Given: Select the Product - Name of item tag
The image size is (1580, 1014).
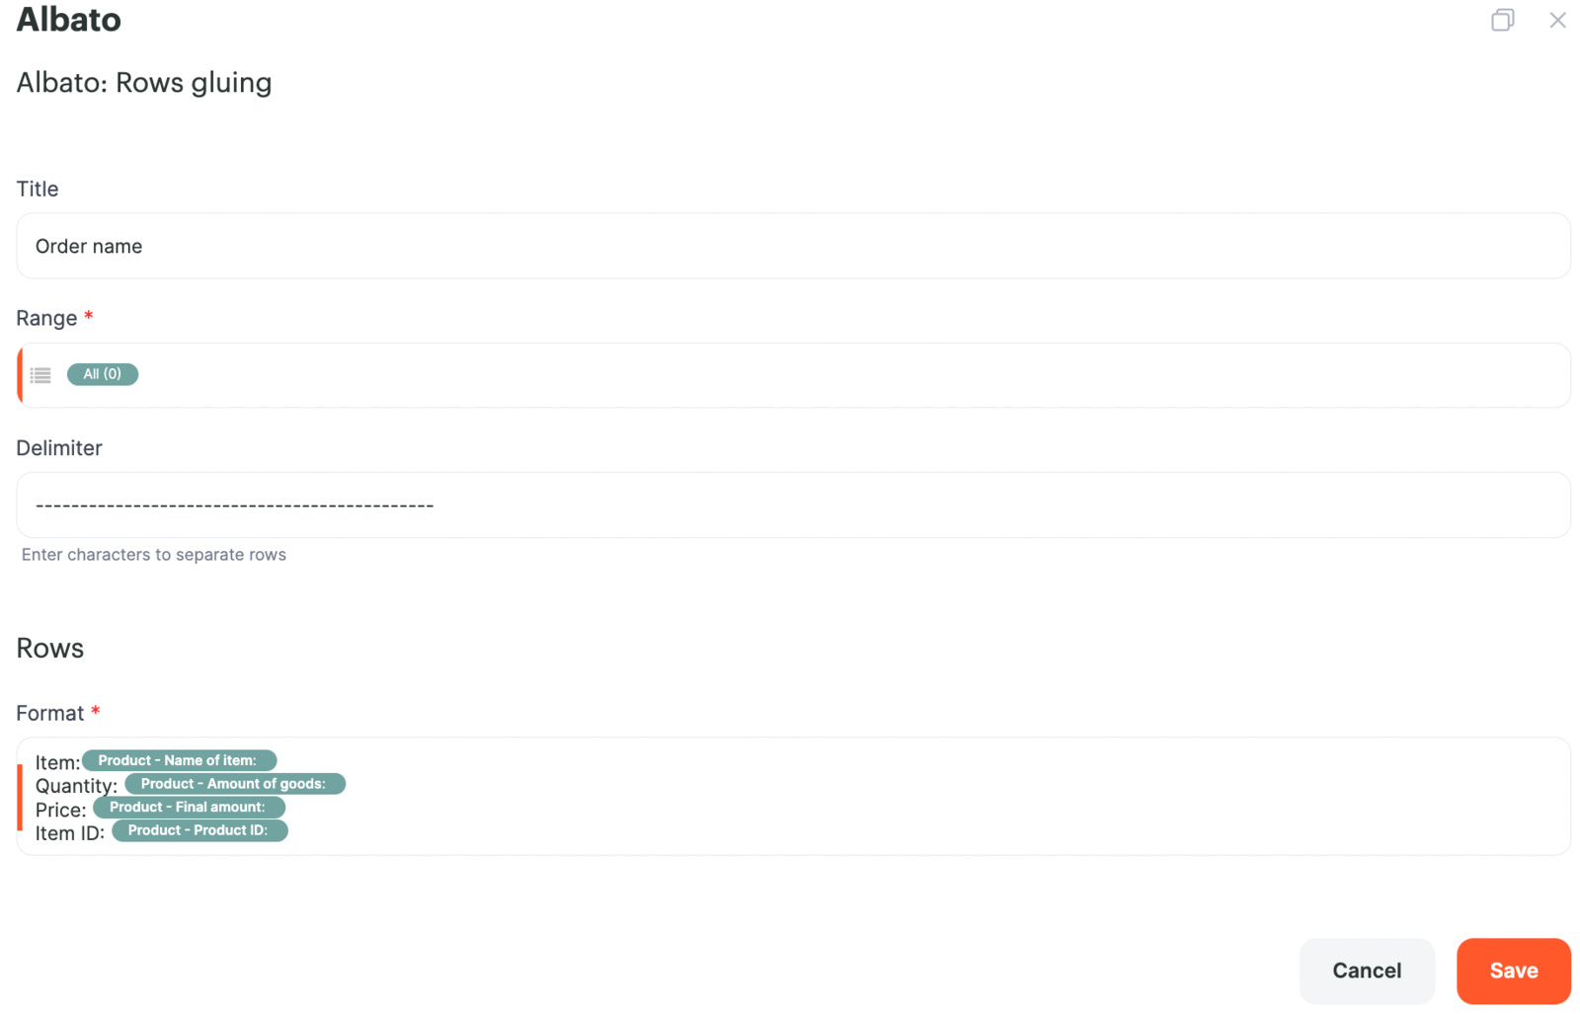Looking at the screenshot, I should [x=179, y=760].
